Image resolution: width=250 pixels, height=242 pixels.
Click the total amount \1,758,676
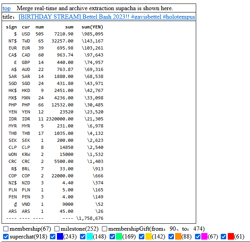pos(90,218)
